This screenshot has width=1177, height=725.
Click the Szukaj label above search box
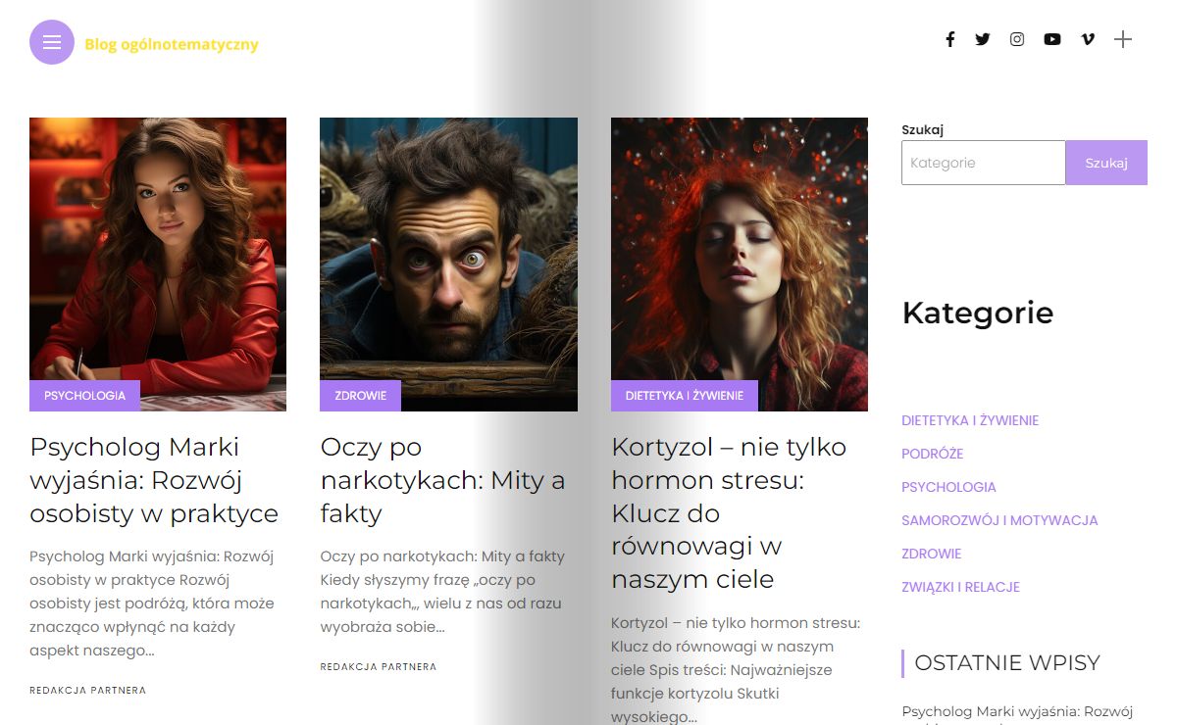click(922, 129)
